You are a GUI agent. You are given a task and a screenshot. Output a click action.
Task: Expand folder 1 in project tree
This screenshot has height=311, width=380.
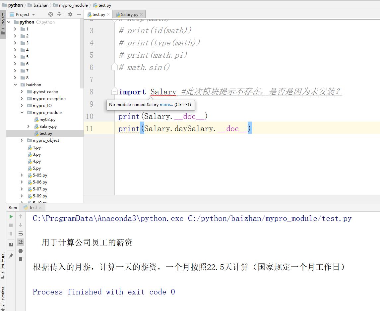tap(15, 29)
